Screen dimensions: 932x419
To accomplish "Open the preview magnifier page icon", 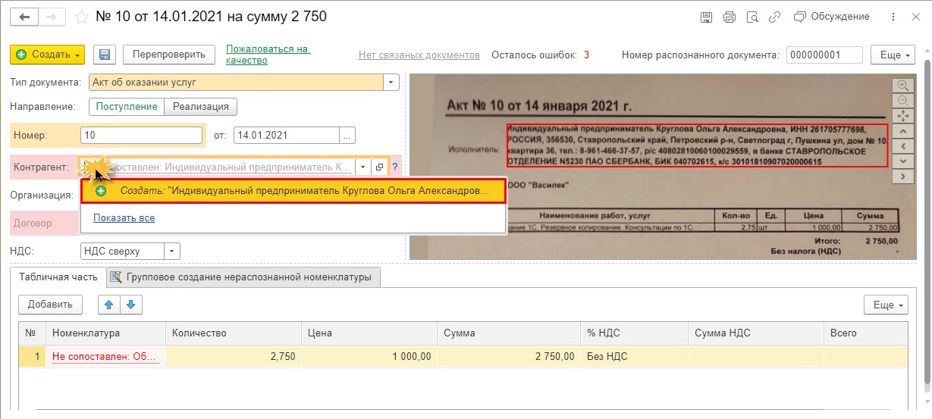I will click(x=752, y=16).
